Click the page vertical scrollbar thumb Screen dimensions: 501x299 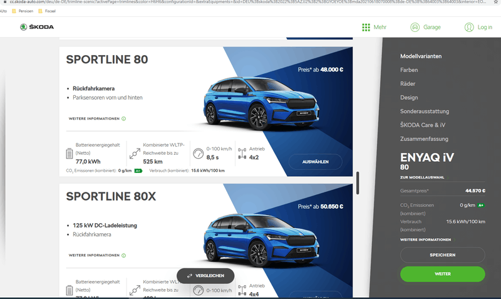pyautogui.click(x=358, y=183)
